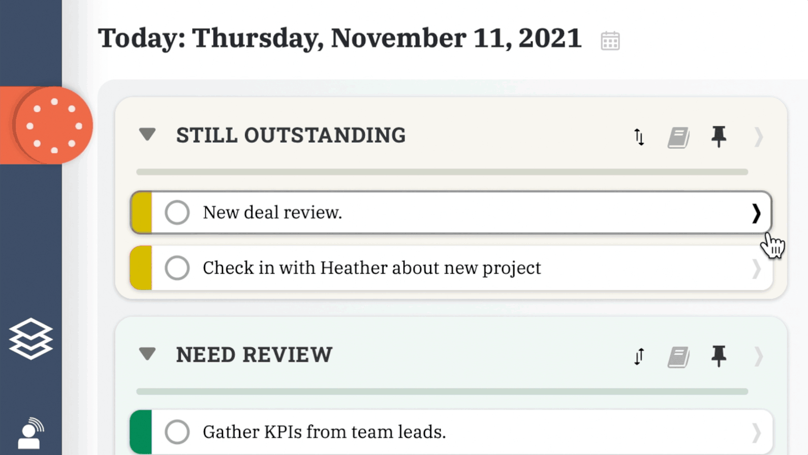Click the yellow color tab on New deal review
The image size is (808, 455).
[x=143, y=212]
